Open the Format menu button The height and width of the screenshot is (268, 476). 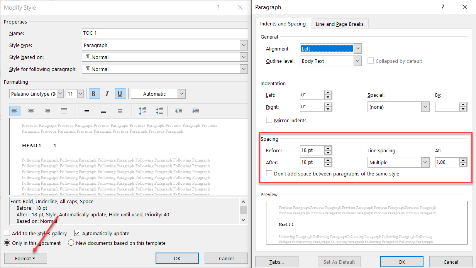pyautogui.click(x=25, y=258)
